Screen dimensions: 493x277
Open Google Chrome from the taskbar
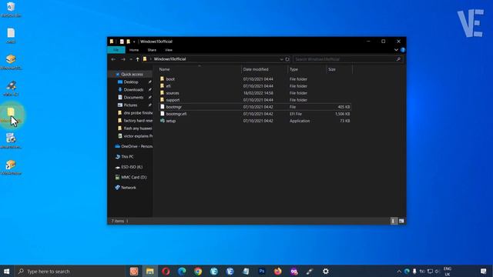[x=198, y=272]
